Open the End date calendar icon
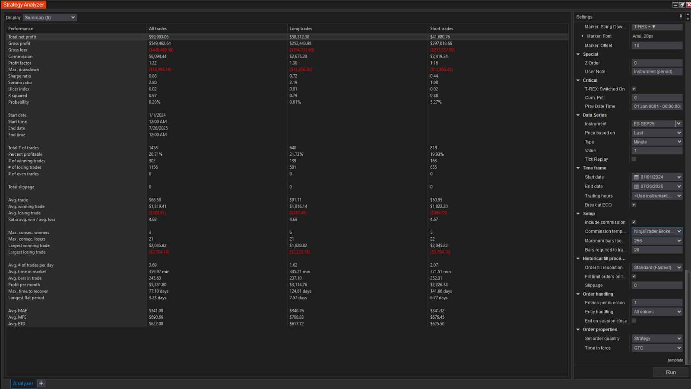The width and height of the screenshot is (691, 389). (636, 187)
